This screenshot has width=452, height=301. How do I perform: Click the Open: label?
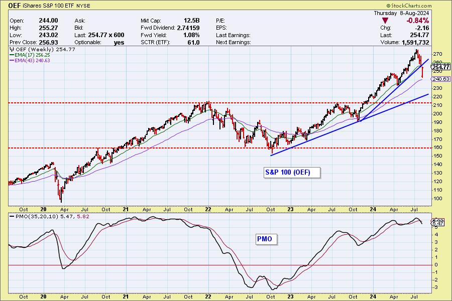[17, 21]
